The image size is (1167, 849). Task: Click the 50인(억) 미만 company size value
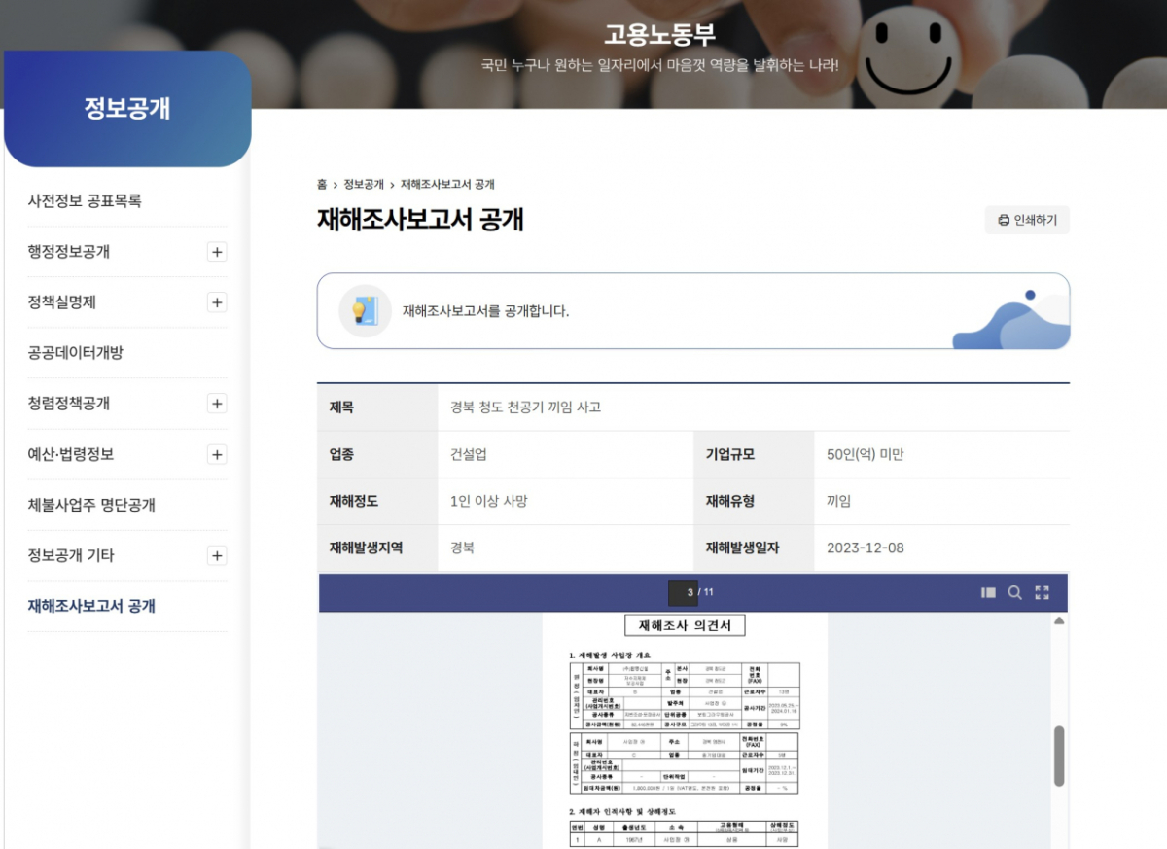point(865,454)
